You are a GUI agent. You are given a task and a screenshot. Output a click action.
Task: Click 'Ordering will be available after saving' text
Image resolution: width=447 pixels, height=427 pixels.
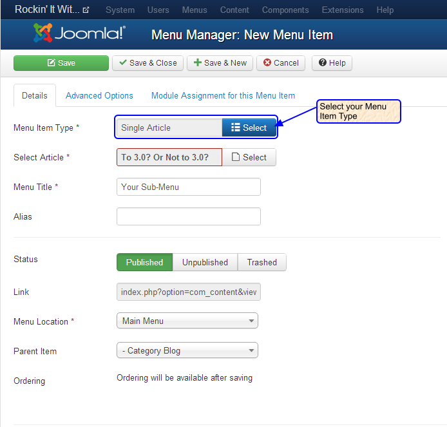pyautogui.click(x=184, y=377)
